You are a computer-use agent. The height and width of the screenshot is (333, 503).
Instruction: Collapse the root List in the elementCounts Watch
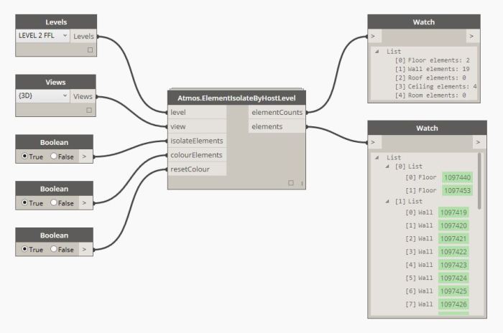tap(378, 52)
